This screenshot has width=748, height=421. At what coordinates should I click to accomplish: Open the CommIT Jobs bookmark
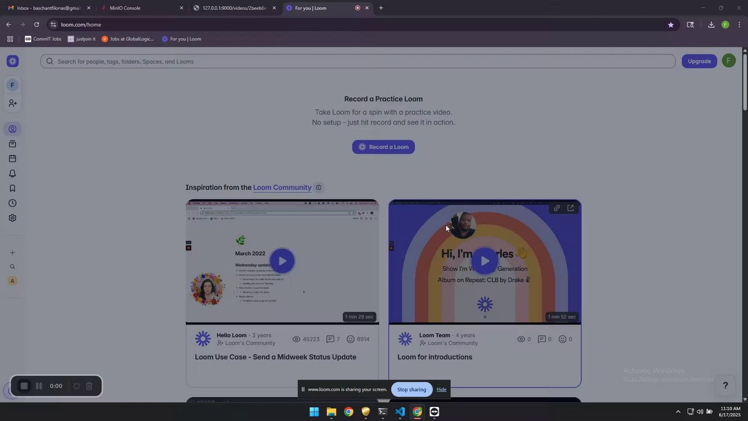click(x=43, y=39)
